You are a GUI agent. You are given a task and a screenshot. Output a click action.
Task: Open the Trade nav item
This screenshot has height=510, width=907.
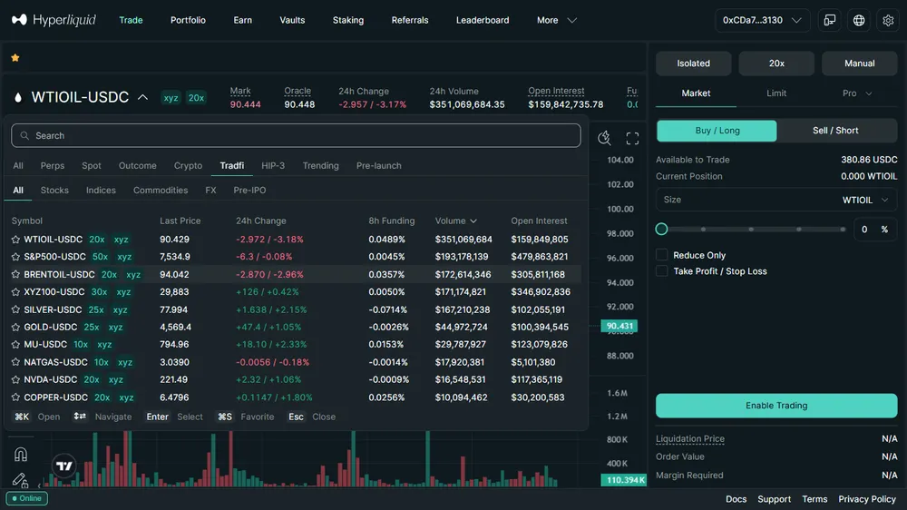pos(131,20)
